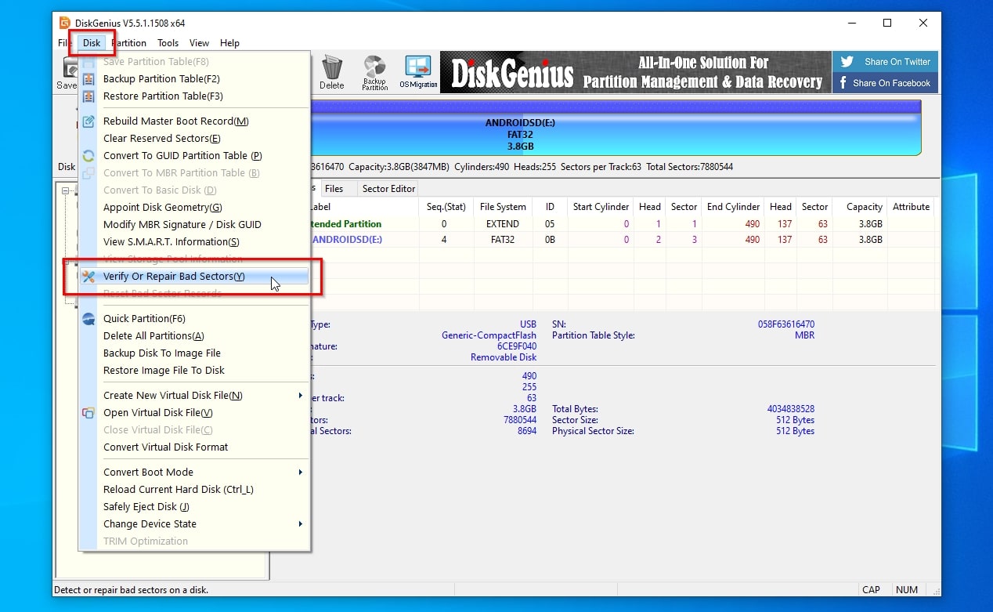Click the Seq.(Stat) column header
Screen dimensions: 993x612
446,207
